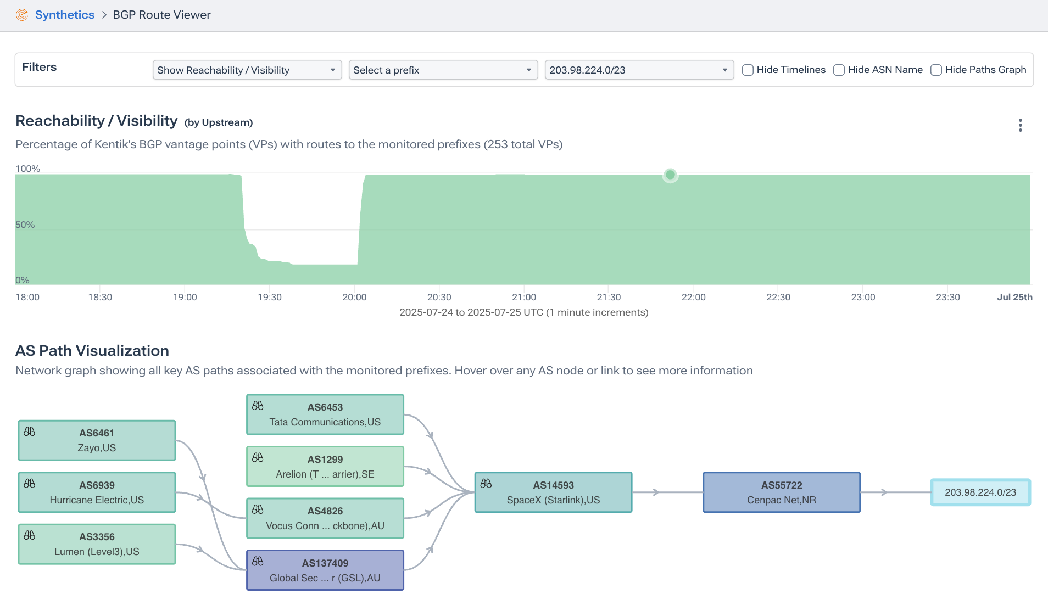
Task: Click the binoculars icon on AS137409 node
Action: click(x=258, y=562)
